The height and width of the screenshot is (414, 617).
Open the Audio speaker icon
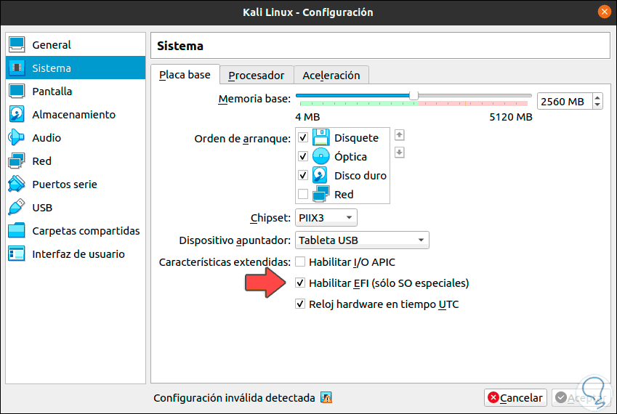(x=17, y=137)
